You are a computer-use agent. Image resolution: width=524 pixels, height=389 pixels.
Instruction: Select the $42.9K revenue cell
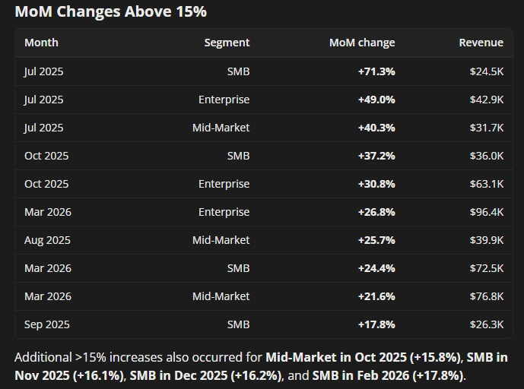click(x=487, y=100)
